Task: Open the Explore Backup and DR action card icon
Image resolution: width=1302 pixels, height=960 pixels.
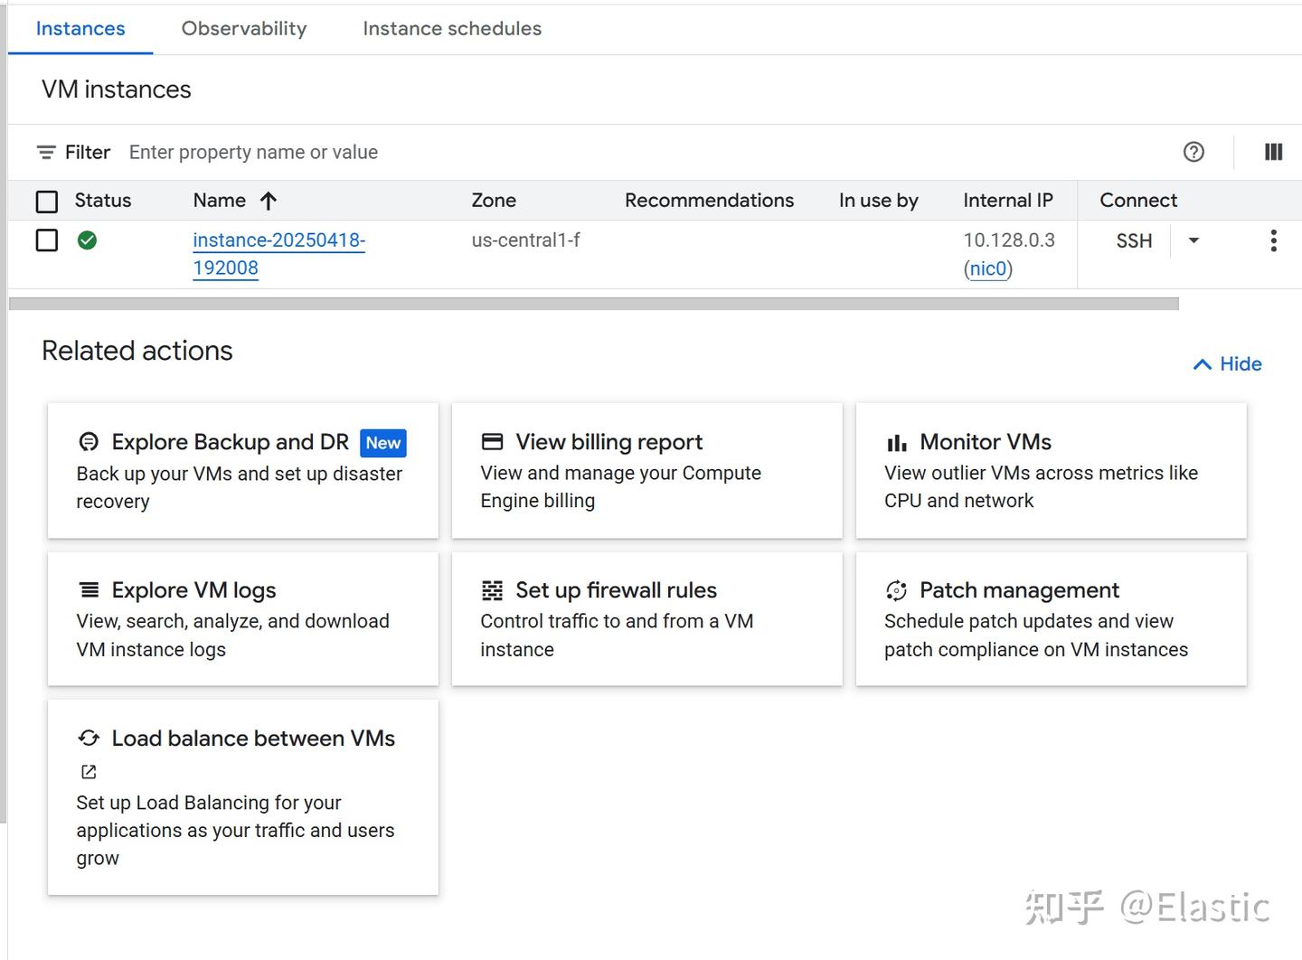Action: click(88, 442)
